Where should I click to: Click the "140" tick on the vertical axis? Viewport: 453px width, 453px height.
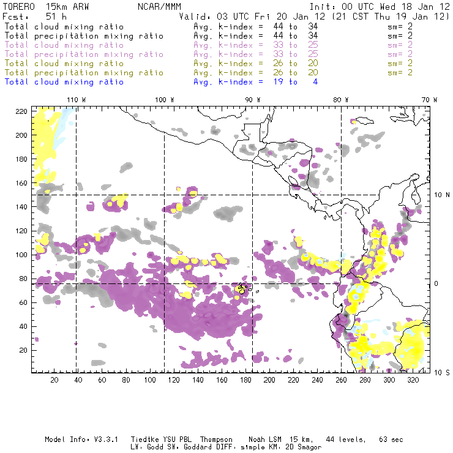point(21,207)
